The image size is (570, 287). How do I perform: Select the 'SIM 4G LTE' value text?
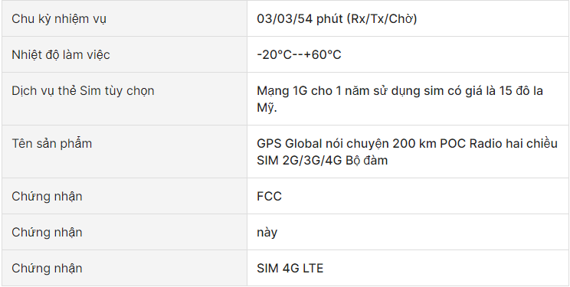290,268
